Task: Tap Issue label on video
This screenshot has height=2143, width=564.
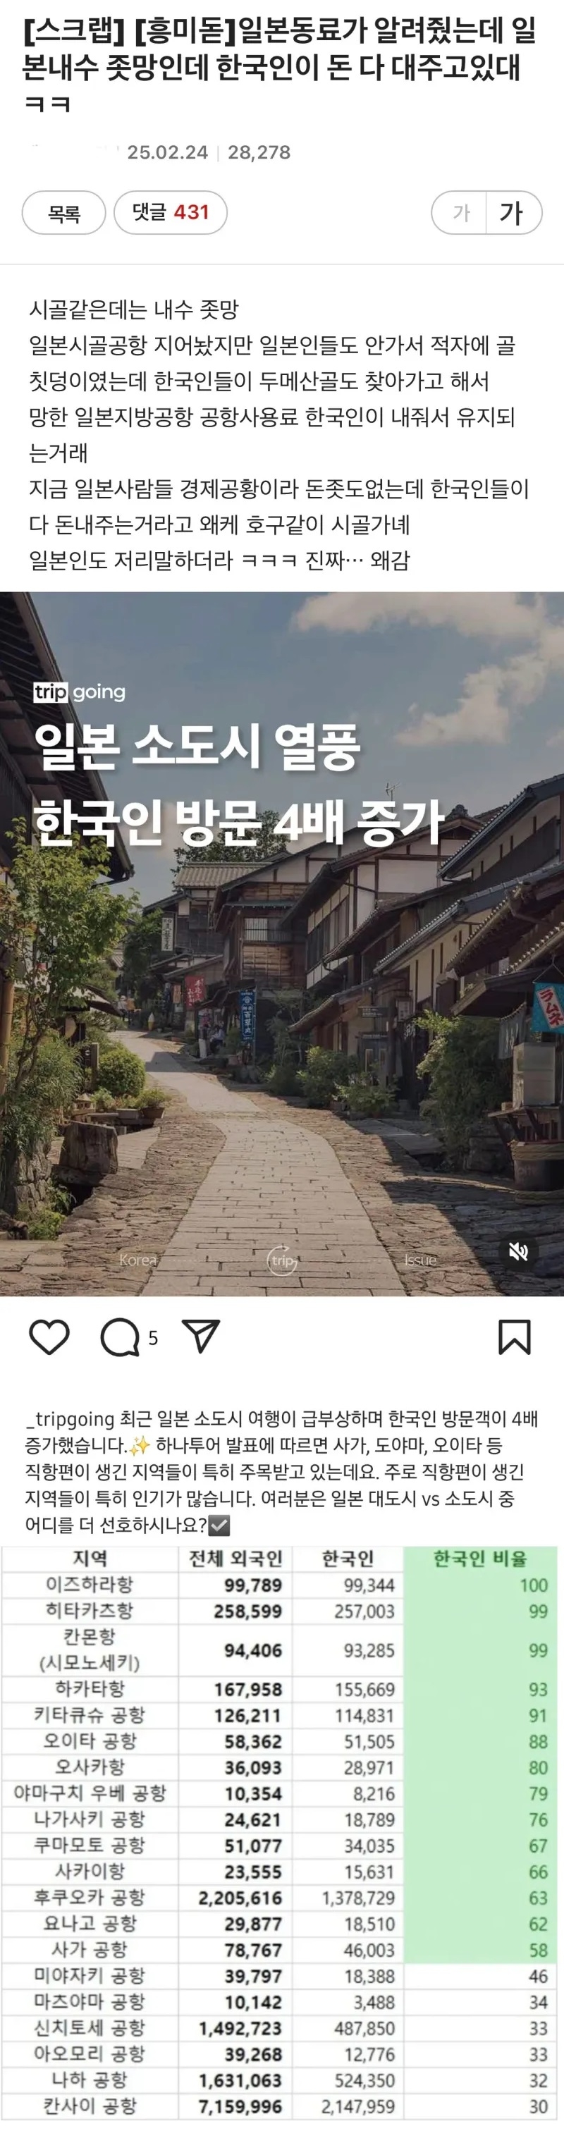Action: tap(420, 1260)
